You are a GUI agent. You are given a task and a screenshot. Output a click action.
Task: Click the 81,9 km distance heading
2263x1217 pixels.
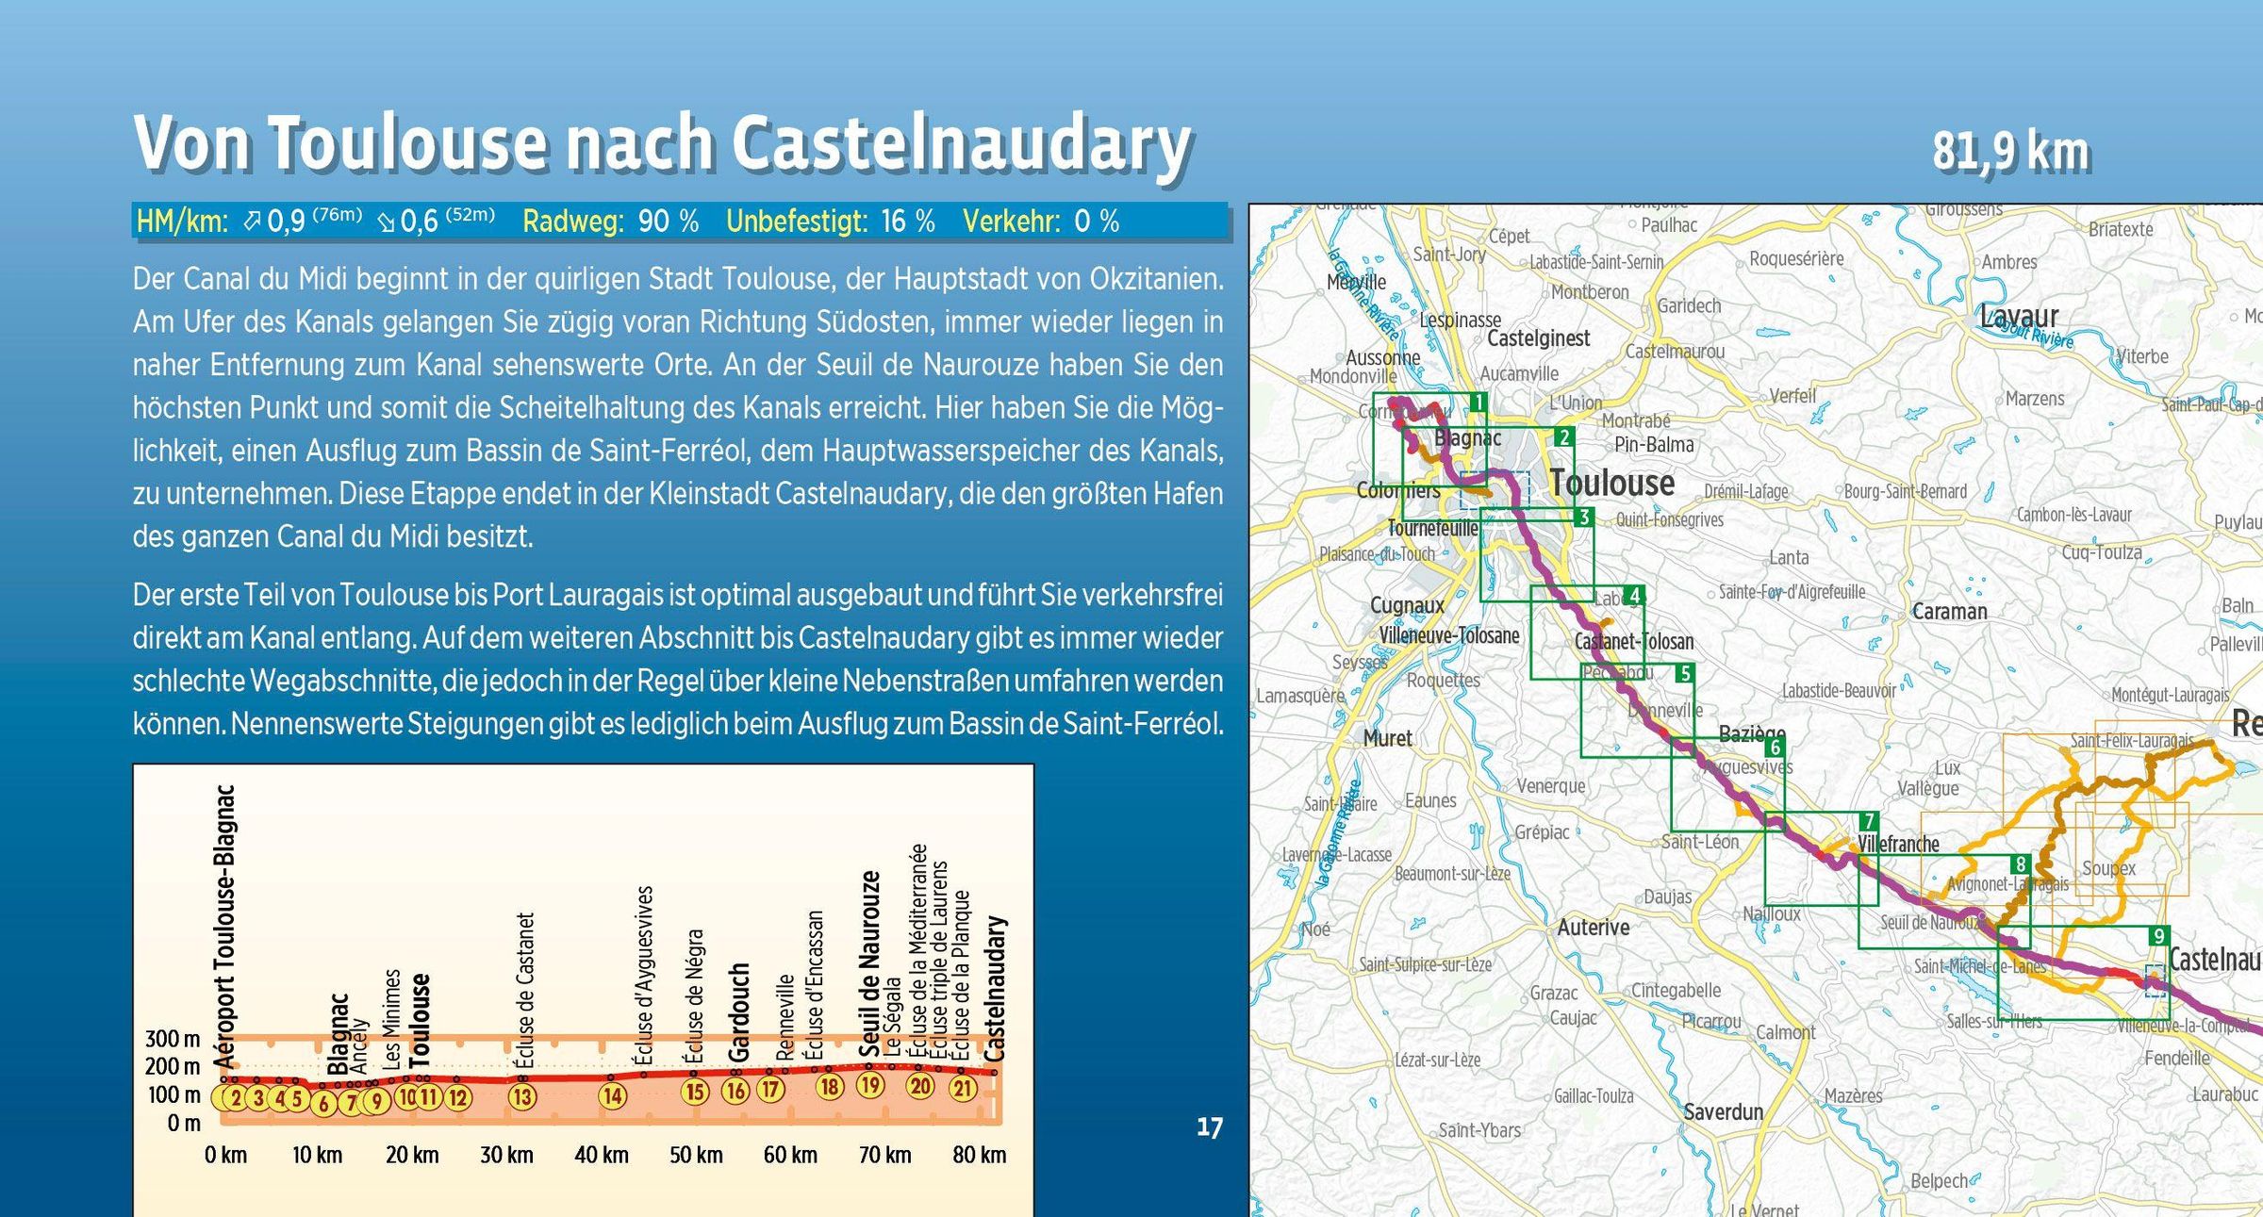(2010, 151)
